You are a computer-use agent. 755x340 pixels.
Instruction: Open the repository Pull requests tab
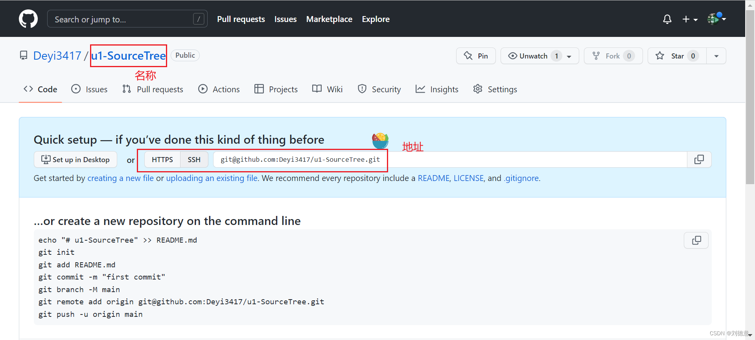pyautogui.click(x=153, y=89)
